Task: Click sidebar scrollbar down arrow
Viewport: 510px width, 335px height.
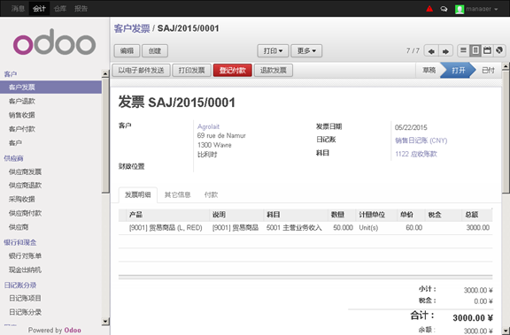Action: pyautogui.click(x=105, y=322)
